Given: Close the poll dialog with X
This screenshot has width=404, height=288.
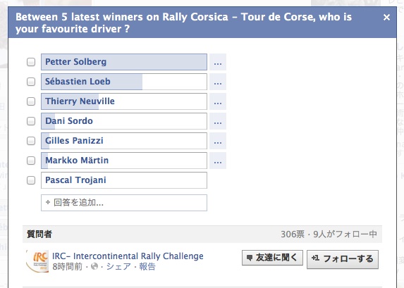Looking at the screenshot, I should (386, 17).
